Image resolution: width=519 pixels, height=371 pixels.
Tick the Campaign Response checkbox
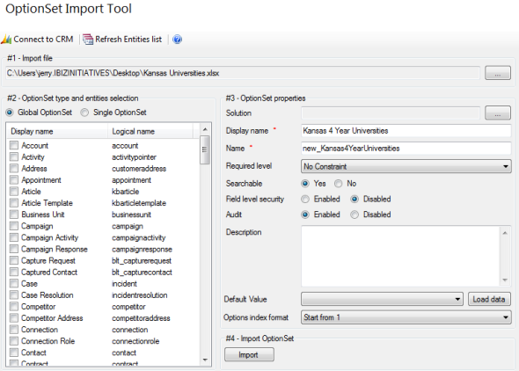click(14, 249)
